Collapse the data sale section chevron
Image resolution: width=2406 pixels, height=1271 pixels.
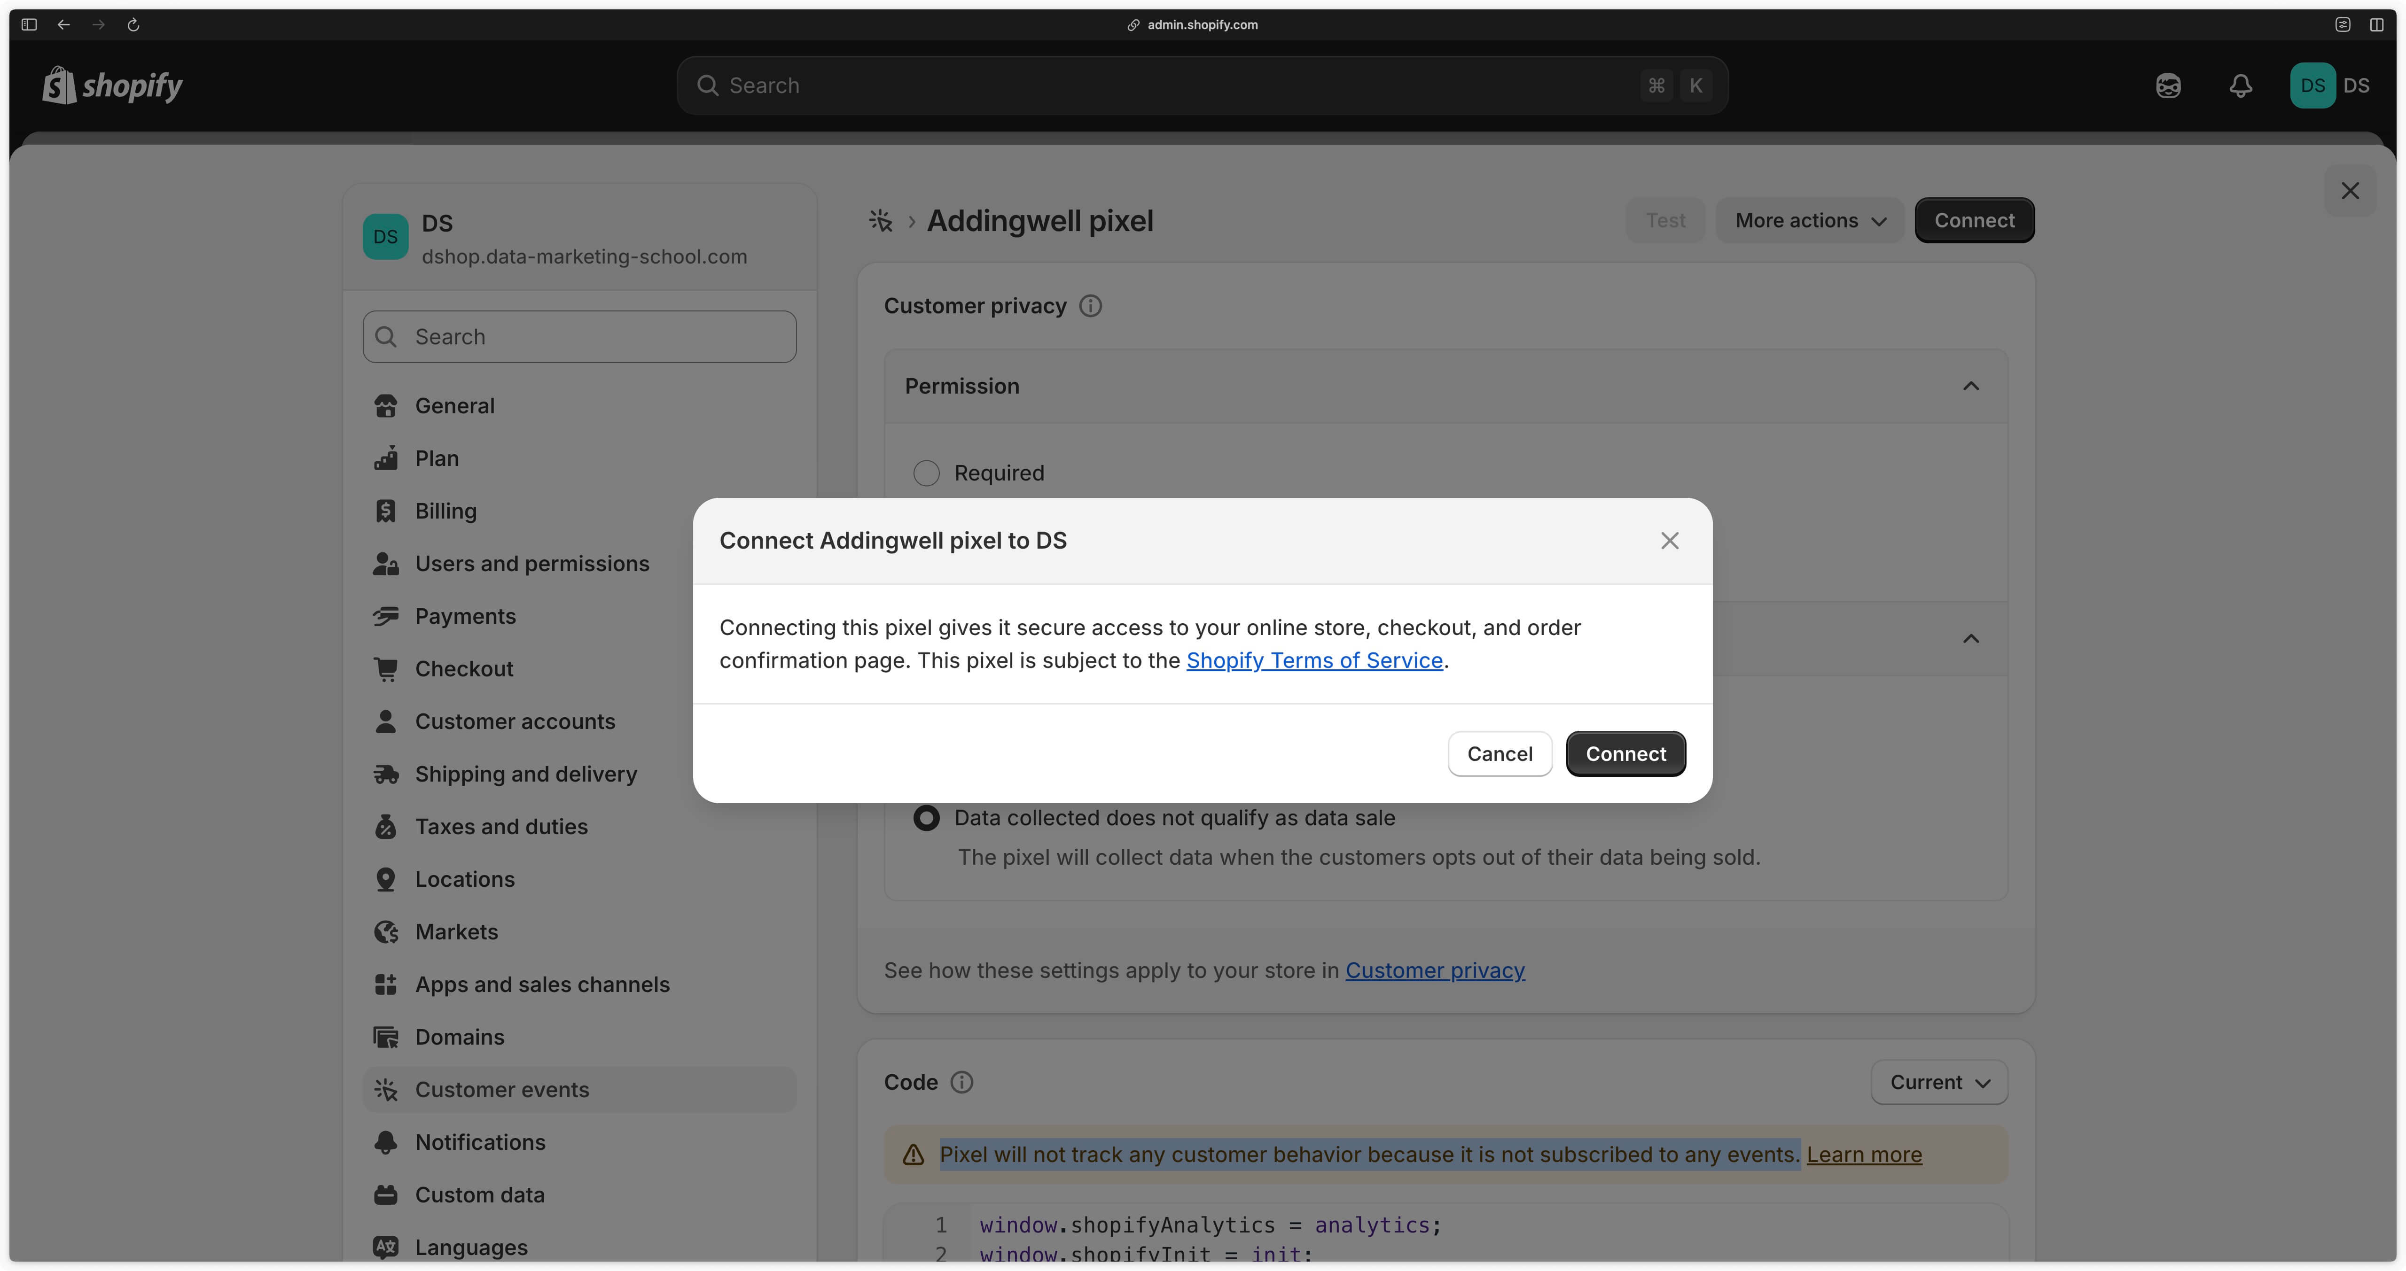click(1971, 639)
